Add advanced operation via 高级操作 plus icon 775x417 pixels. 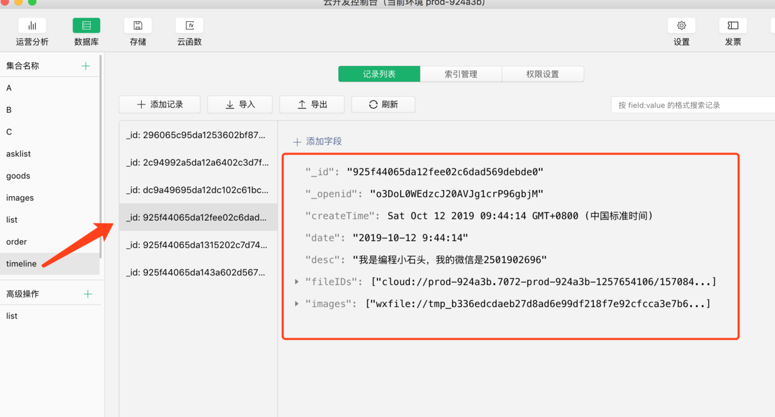click(x=87, y=294)
